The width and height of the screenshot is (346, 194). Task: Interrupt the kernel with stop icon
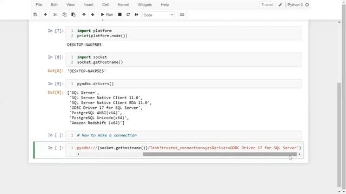pyautogui.click(x=120, y=15)
